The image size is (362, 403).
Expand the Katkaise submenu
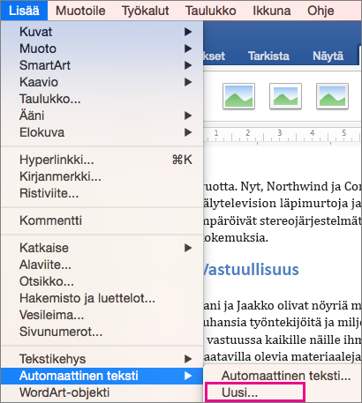click(102, 248)
